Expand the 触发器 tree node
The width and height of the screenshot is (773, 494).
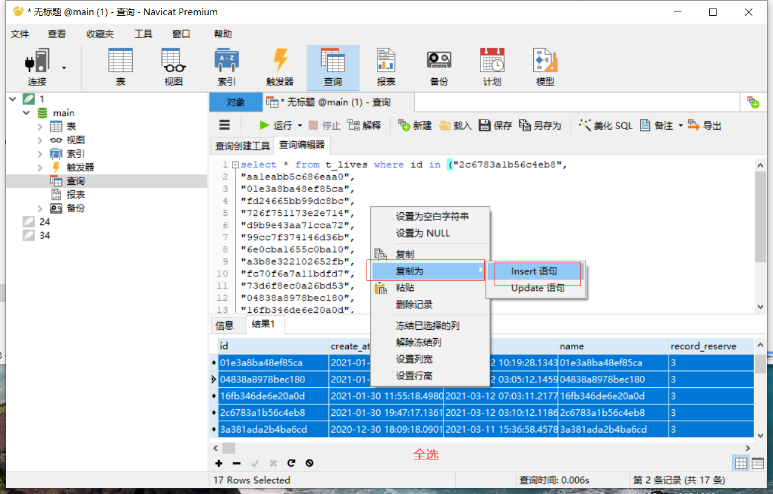tap(40, 167)
